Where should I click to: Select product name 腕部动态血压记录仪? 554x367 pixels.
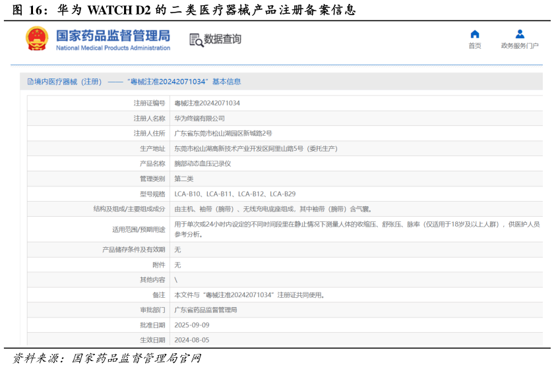pyautogui.click(x=202, y=164)
